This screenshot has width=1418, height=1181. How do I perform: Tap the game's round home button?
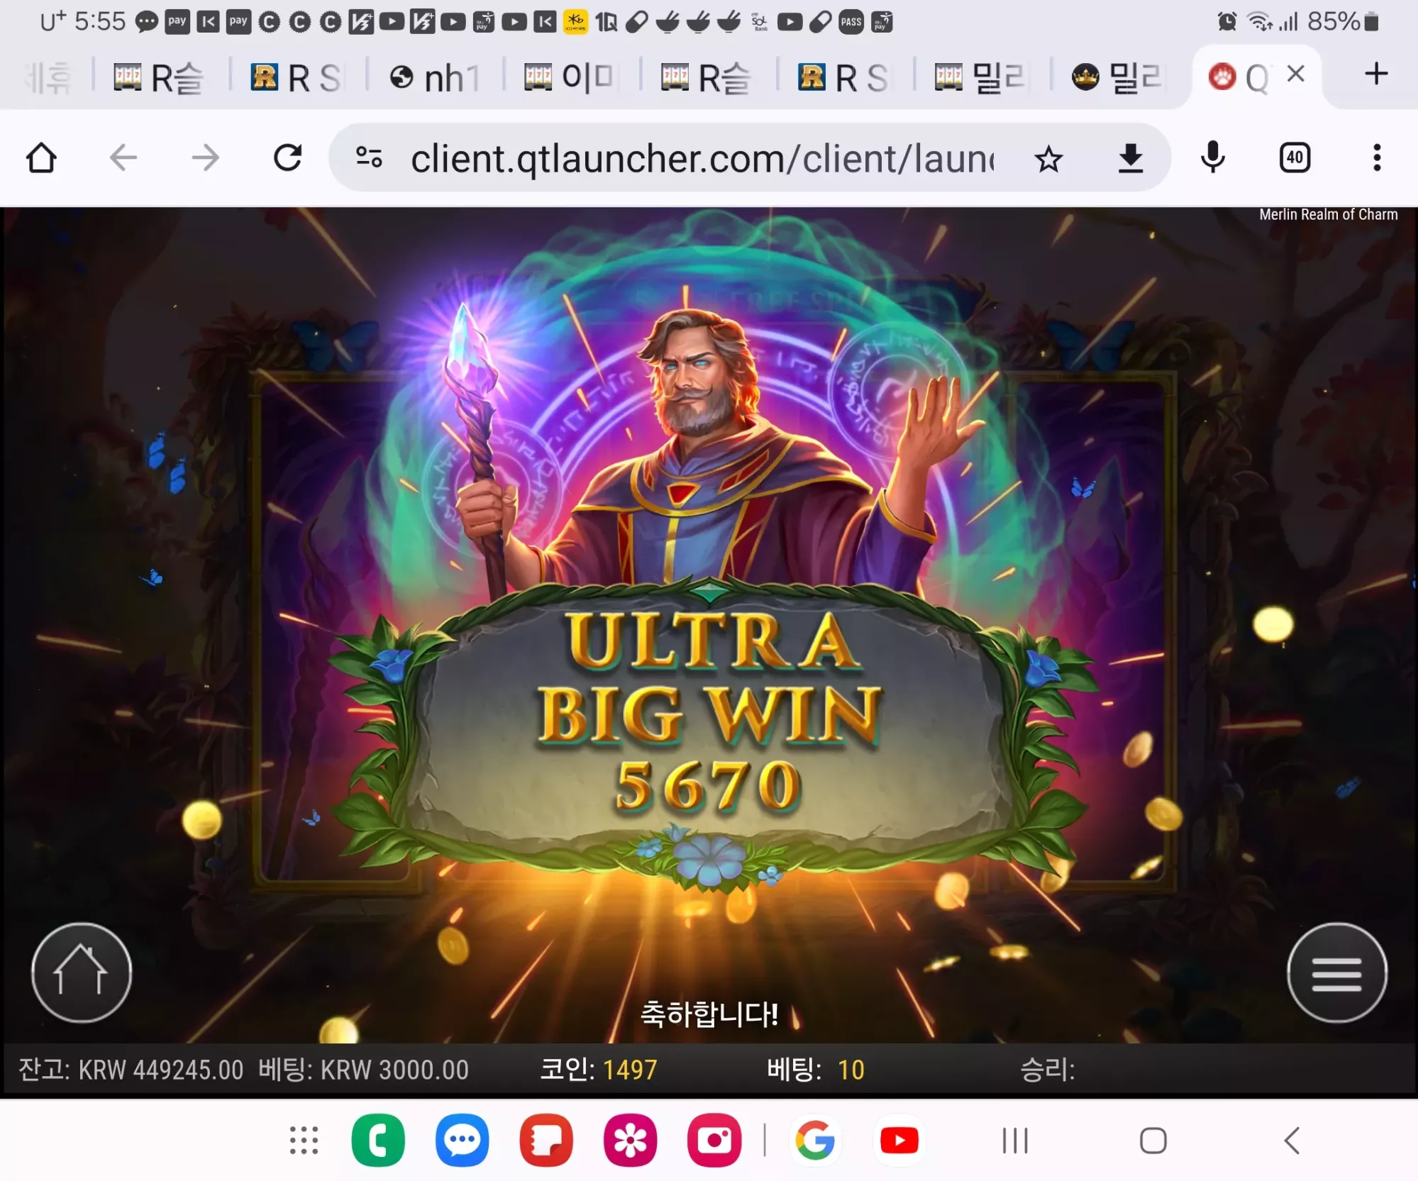coord(82,972)
